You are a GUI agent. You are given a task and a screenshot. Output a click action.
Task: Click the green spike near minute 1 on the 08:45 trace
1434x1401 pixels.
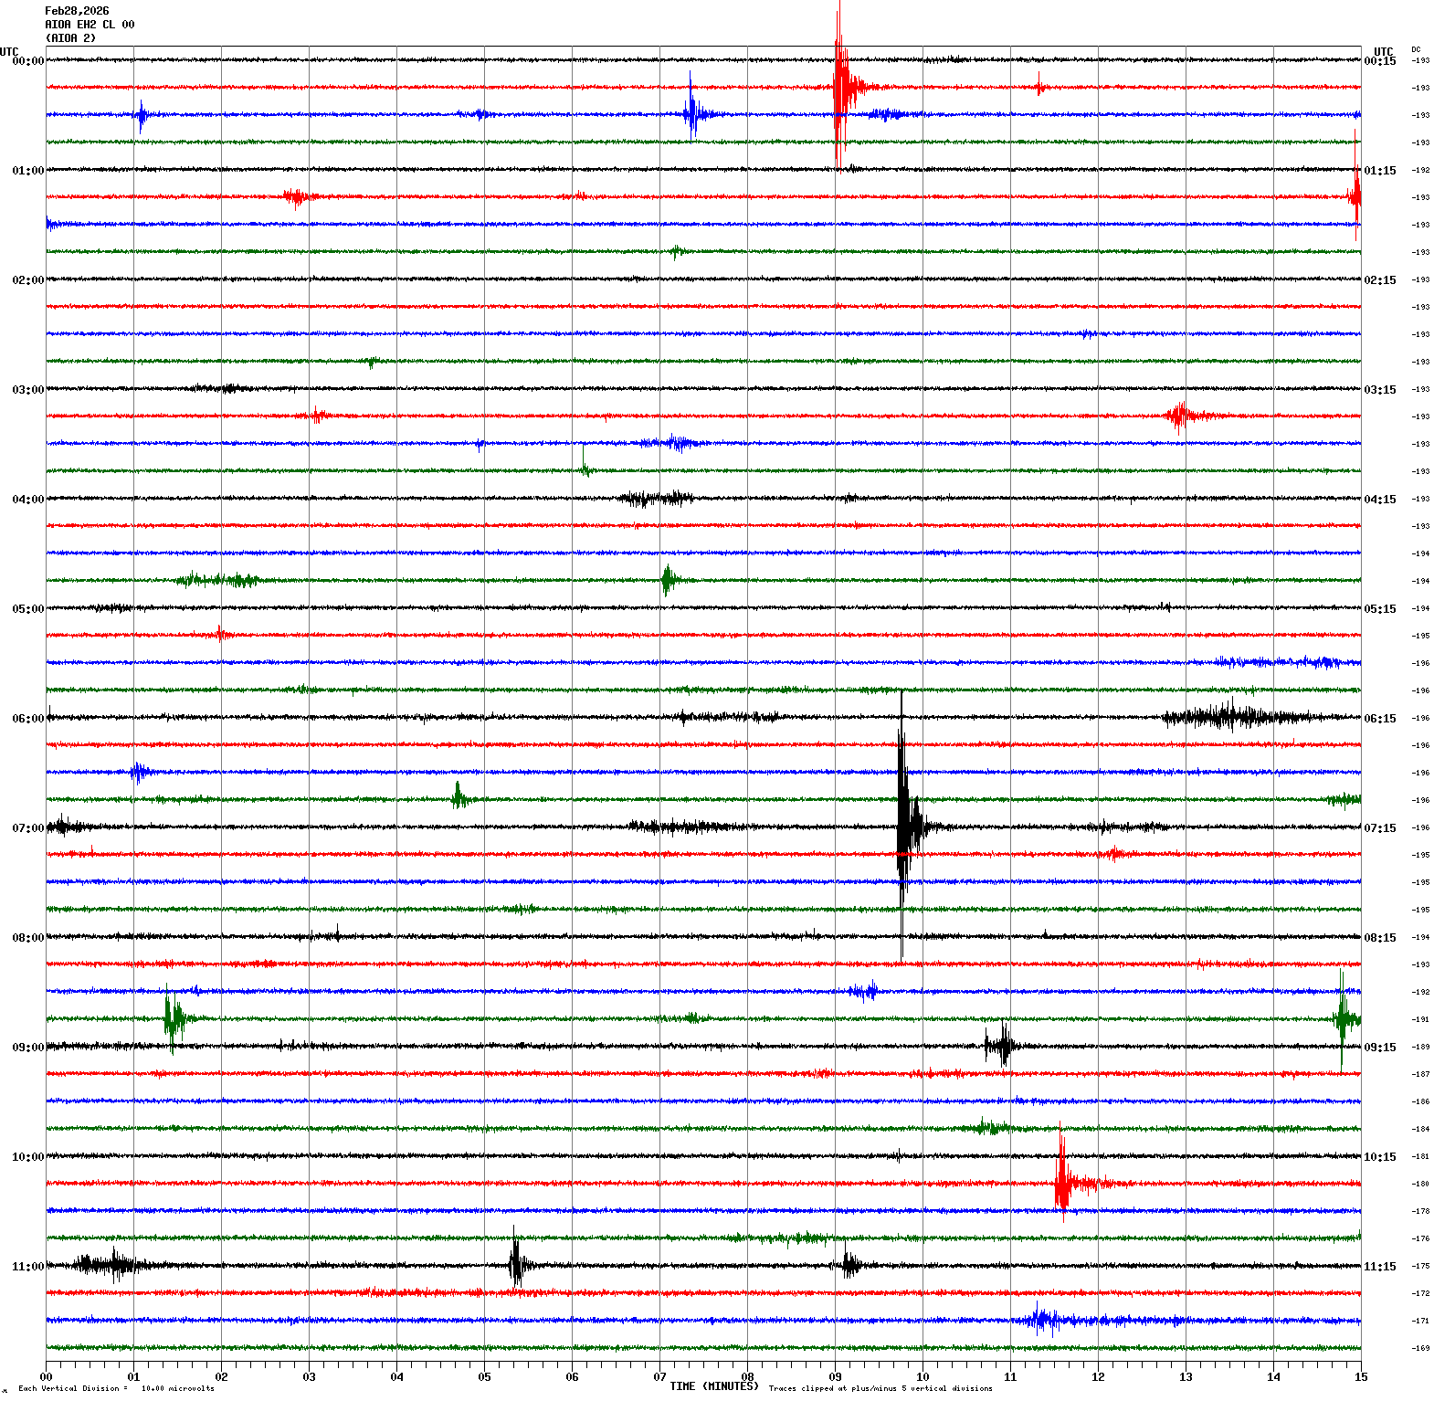click(171, 1018)
